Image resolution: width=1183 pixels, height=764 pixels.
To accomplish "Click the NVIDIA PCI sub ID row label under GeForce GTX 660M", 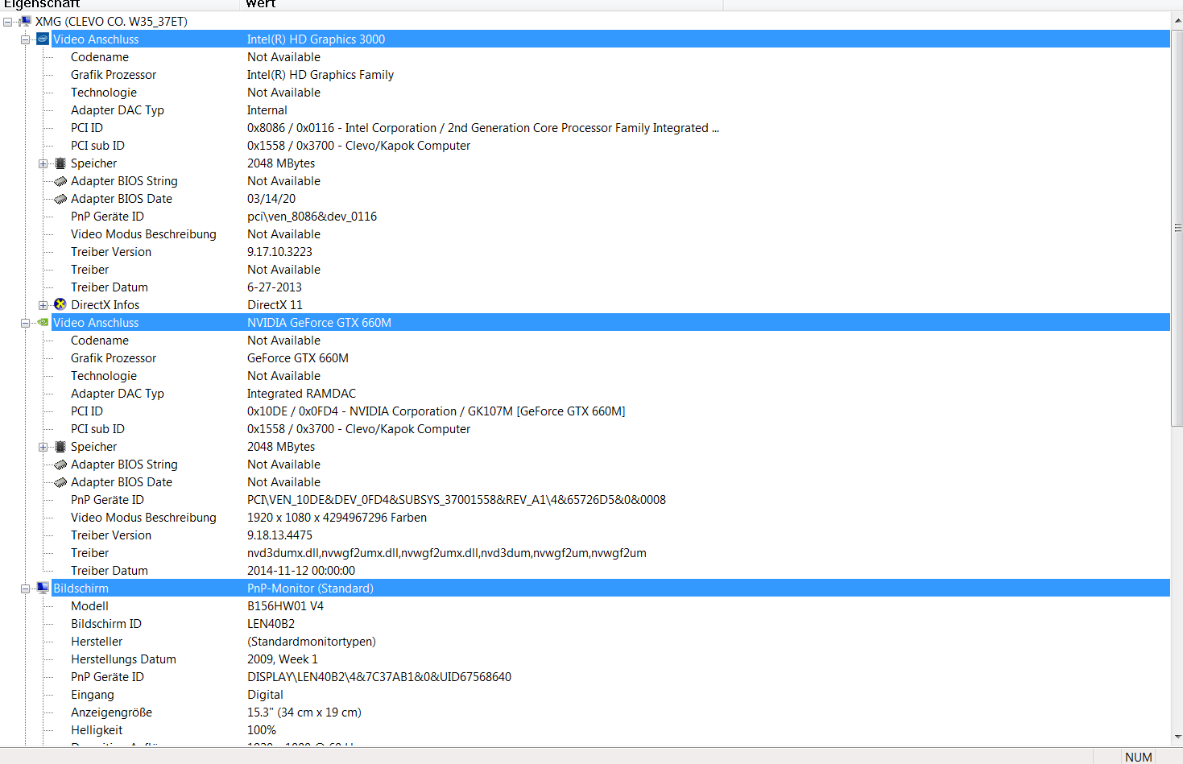I will (97, 429).
